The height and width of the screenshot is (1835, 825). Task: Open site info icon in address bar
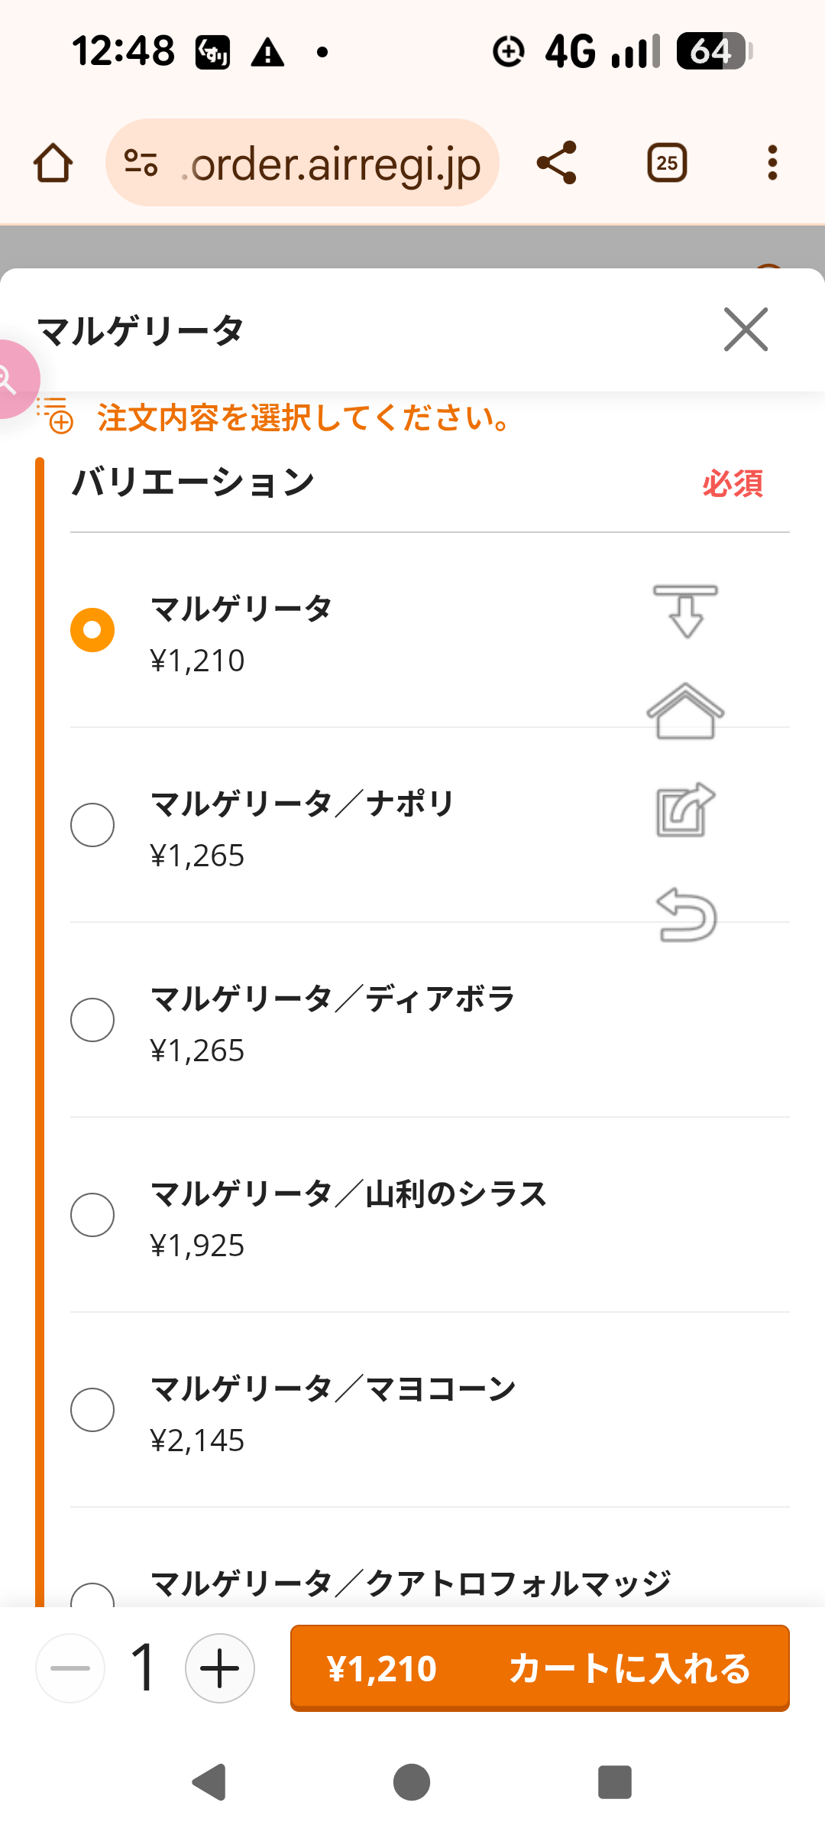141,163
